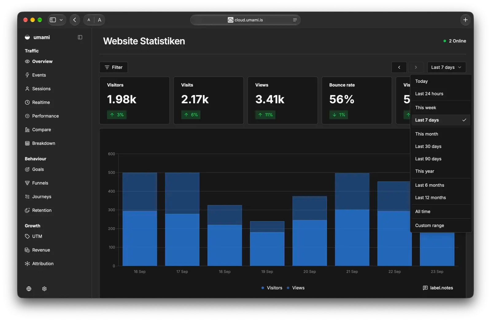Screen dimensions: 491x321
Task: Click the Overview eye icon
Action: click(x=27, y=61)
